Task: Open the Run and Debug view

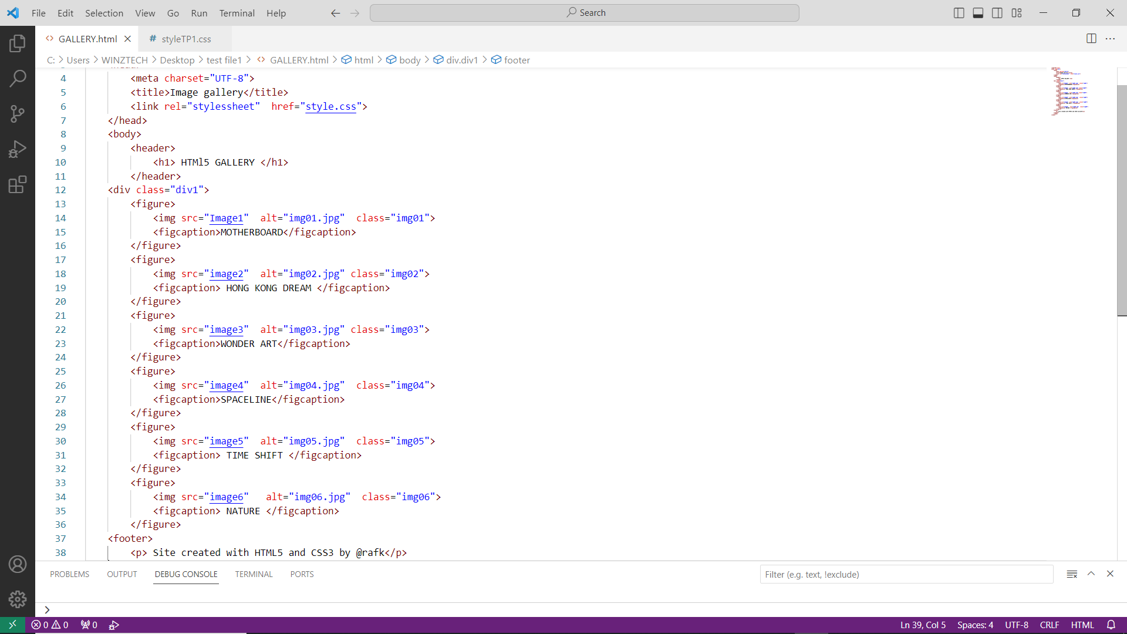Action: [x=18, y=149]
